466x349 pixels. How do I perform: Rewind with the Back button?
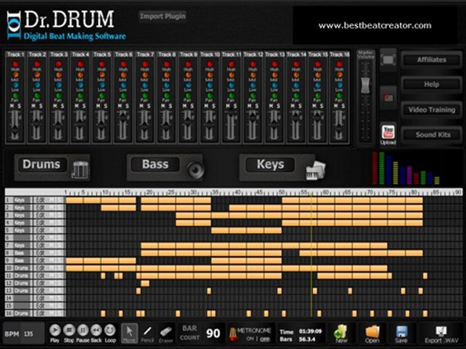click(x=96, y=330)
